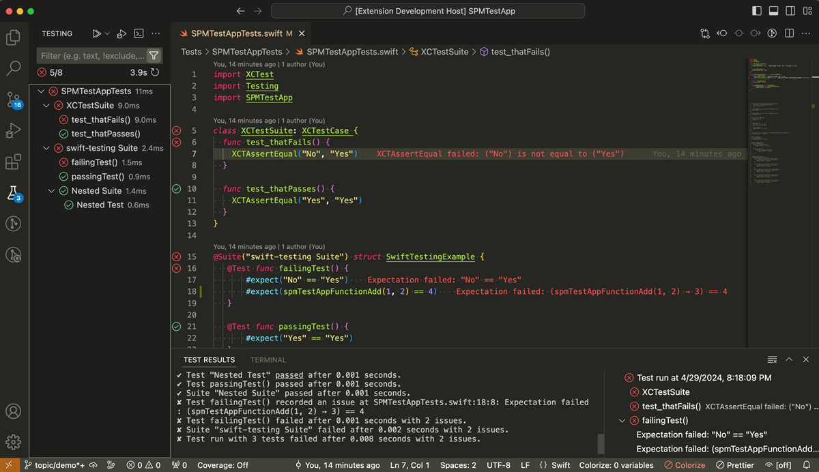Split the editor using the title bar icon
Image resolution: width=819 pixels, height=472 pixels.
(x=789, y=33)
